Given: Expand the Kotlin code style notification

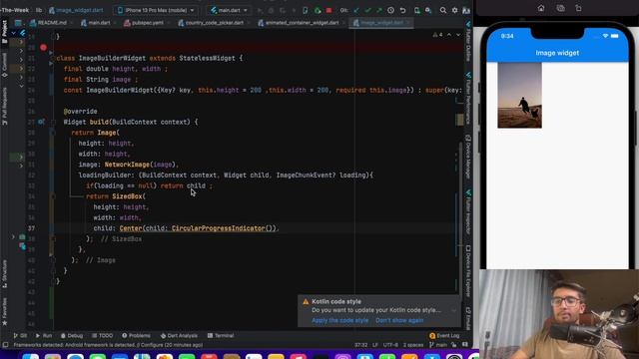Looking at the screenshot, I should (453, 310).
